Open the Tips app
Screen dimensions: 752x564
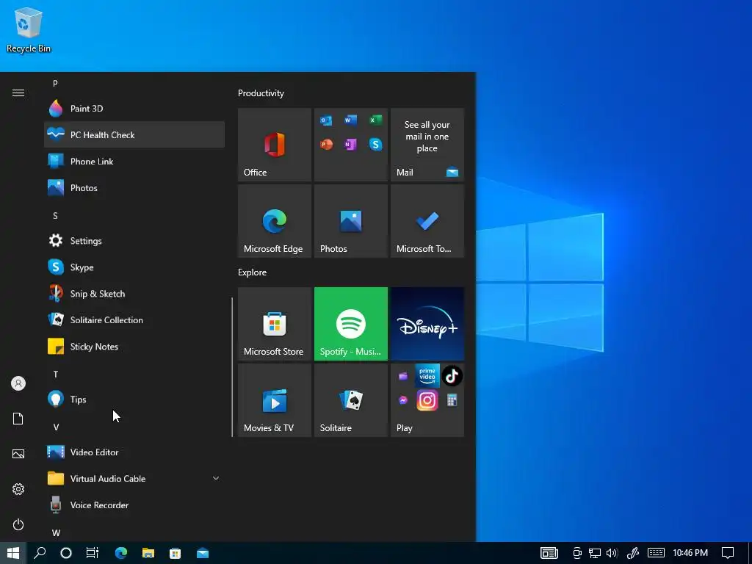pos(134,399)
